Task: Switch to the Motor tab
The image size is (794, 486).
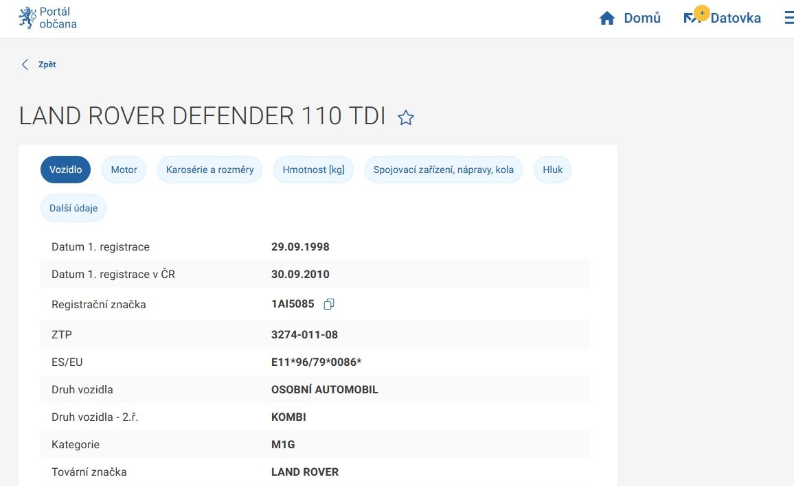Action: 124,170
